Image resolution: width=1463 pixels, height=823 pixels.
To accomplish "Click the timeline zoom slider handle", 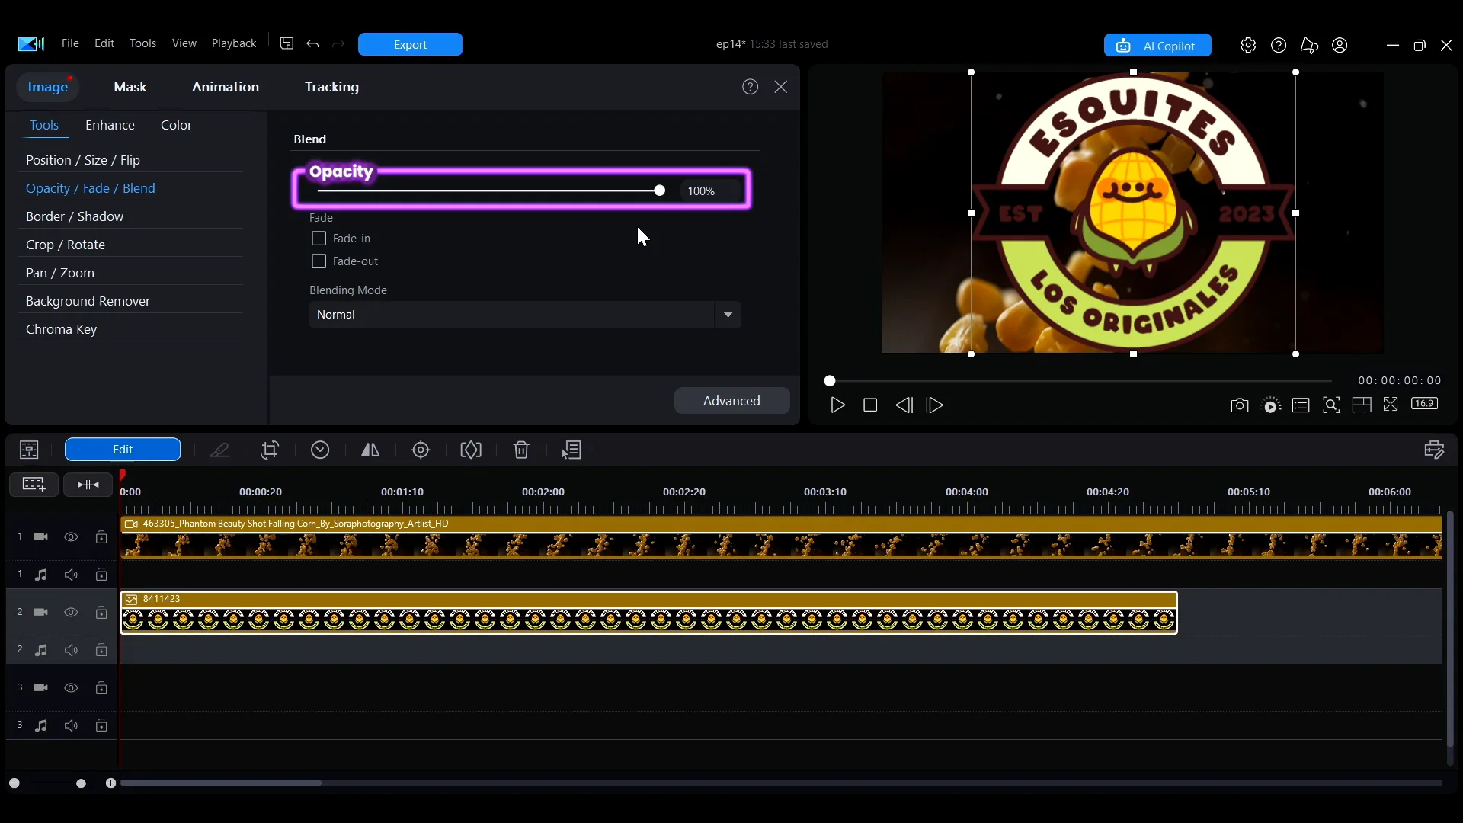I will pos(81,783).
